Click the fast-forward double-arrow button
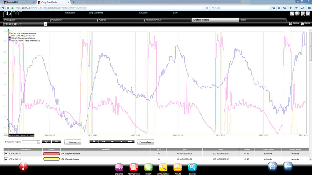Screen dimensions: 312x175 [x=130, y=142]
